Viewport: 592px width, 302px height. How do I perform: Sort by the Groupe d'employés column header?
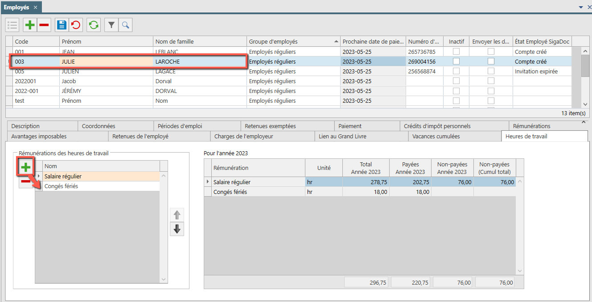pyautogui.click(x=293, y=41)
